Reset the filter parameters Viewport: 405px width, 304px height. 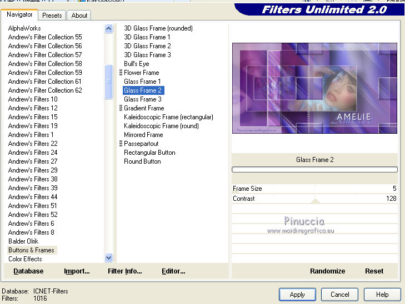(374, 271)
